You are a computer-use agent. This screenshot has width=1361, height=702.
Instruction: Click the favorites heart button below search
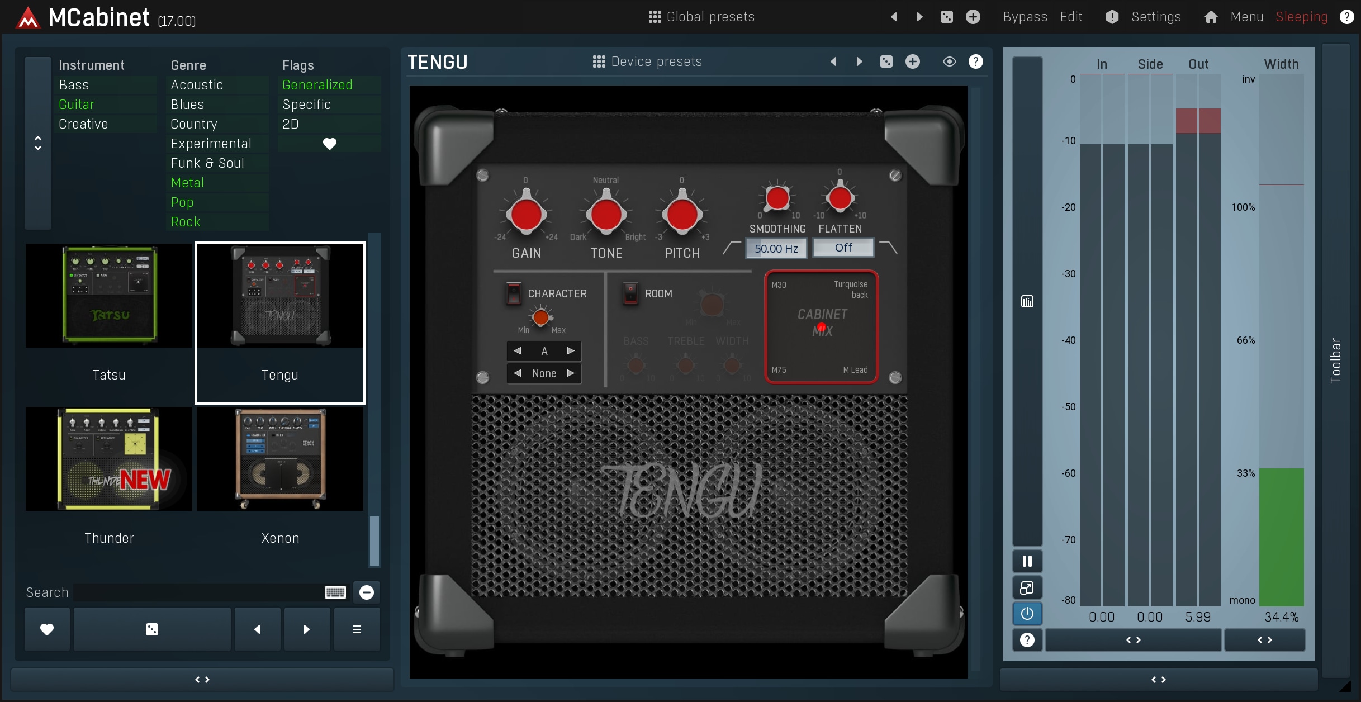click(47, 629)
